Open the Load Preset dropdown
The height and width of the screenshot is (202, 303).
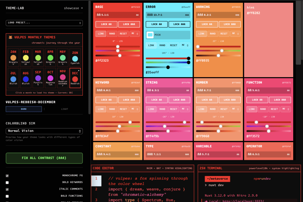(44, 23)
